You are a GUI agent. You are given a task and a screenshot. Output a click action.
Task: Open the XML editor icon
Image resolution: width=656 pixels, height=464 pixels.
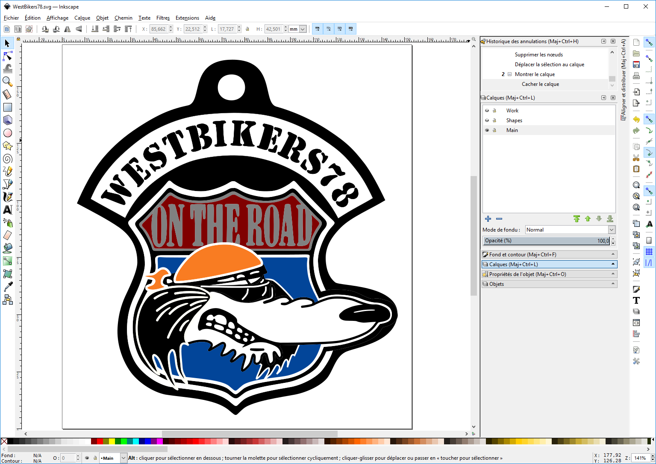coord(636,323)
